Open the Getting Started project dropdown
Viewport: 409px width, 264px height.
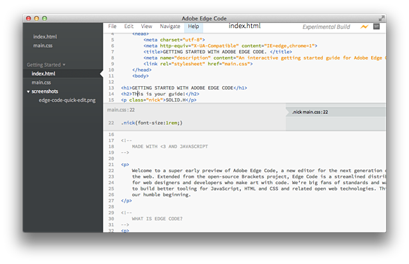(46, 65)
